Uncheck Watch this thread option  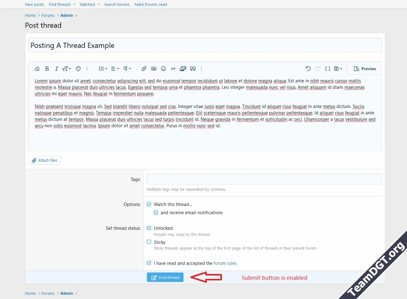[149, 204]
